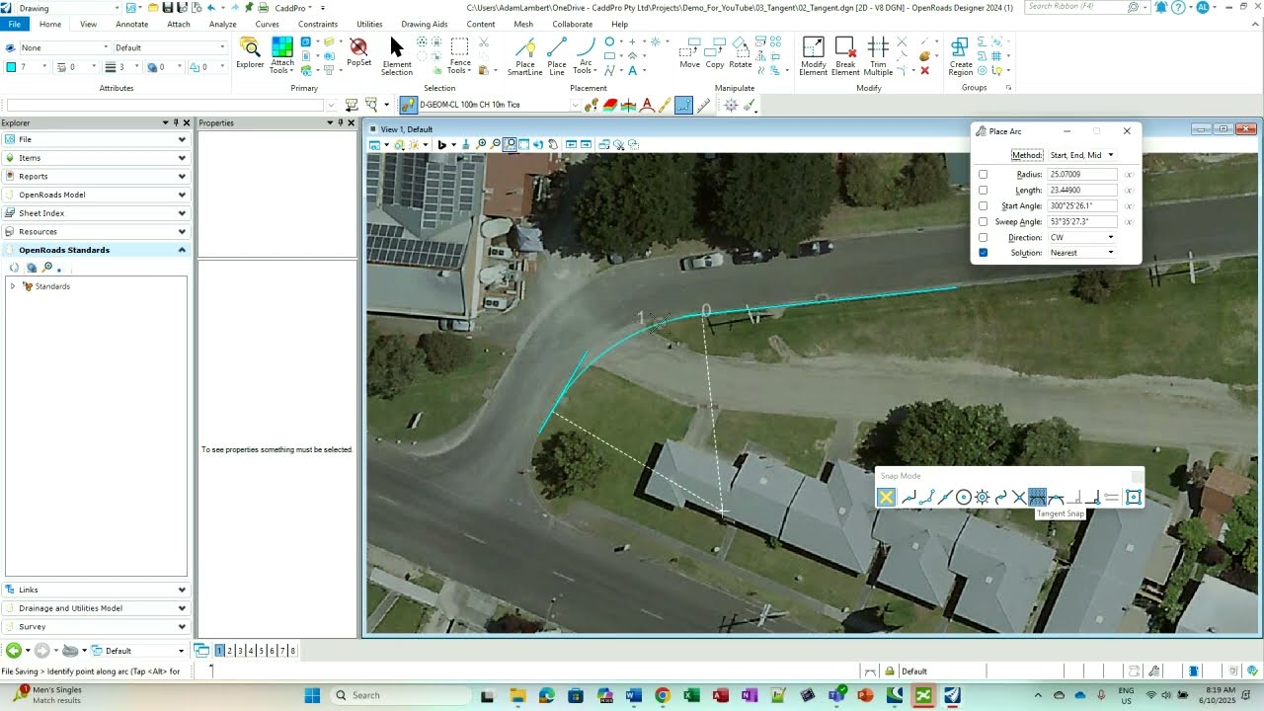1264x711 pixels.
Task: Click the Sweep Angle value field
Action: click(1083, 222)
